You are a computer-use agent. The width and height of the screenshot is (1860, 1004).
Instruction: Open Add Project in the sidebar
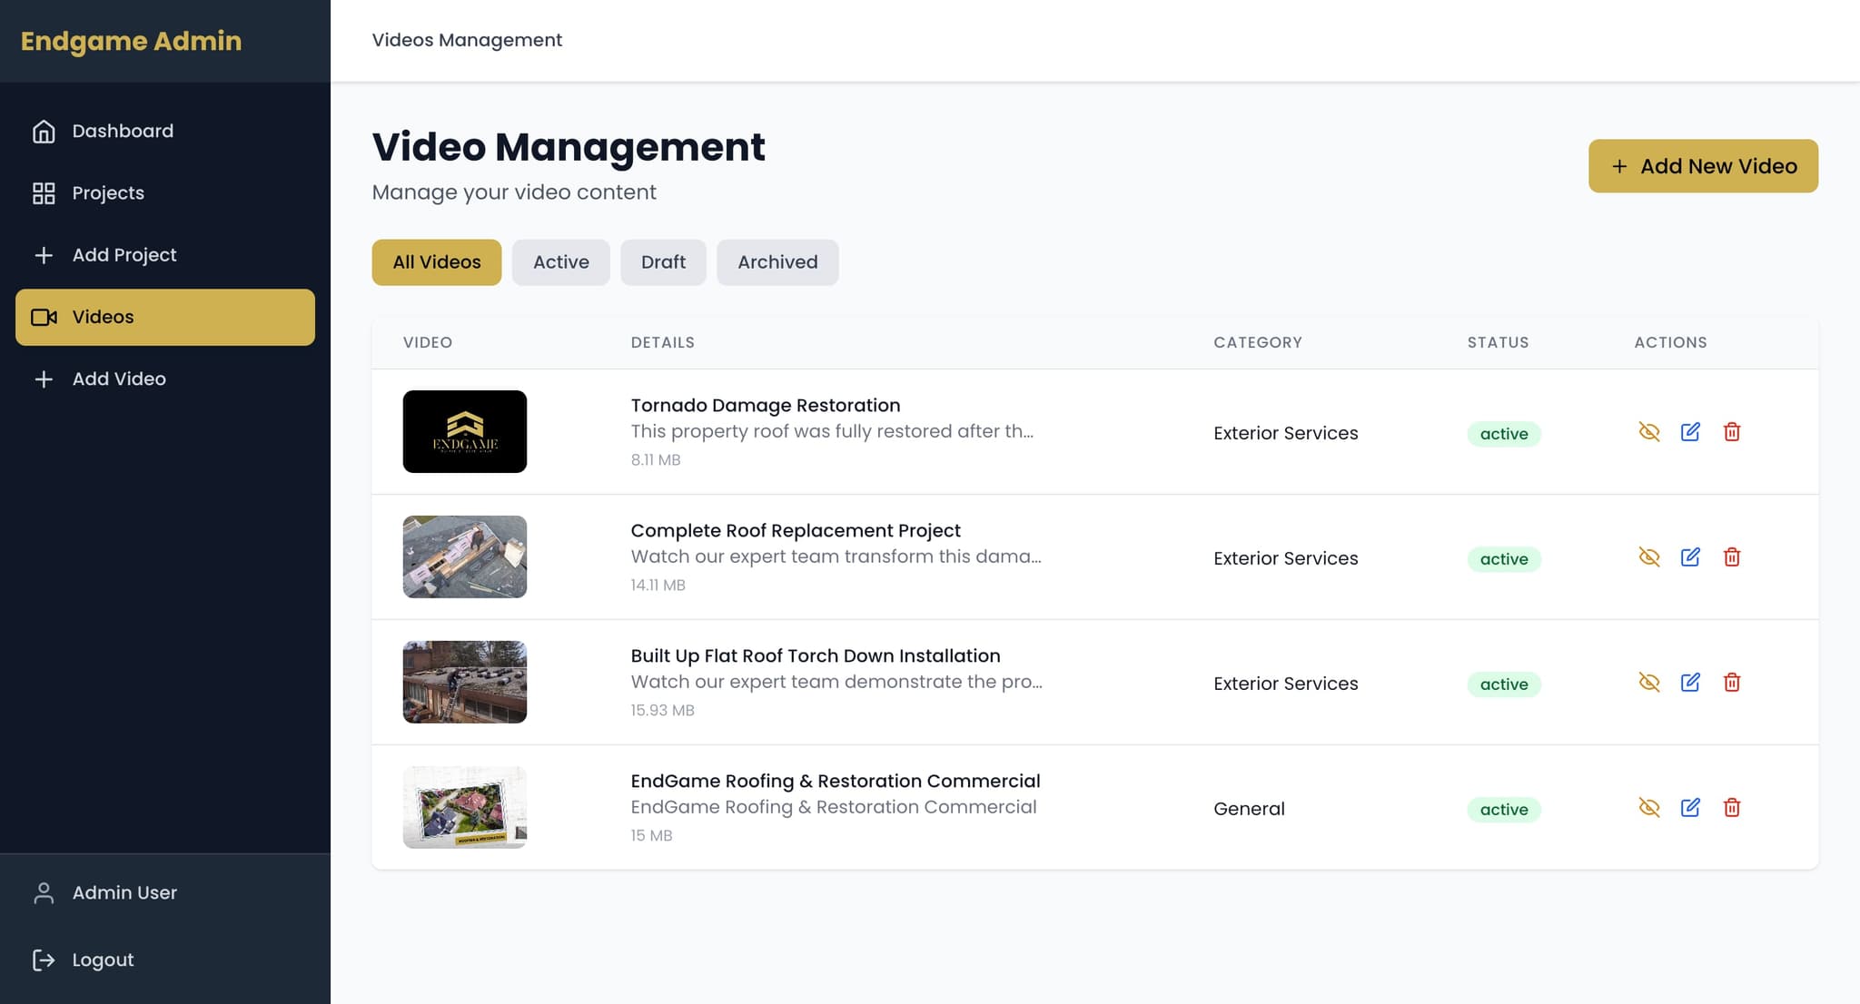(124, 255)
